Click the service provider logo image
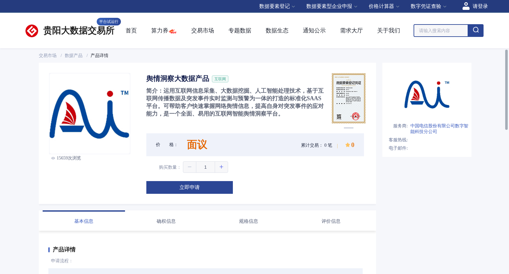The width and height of the screenshot is (509, 274). [427, 95]
